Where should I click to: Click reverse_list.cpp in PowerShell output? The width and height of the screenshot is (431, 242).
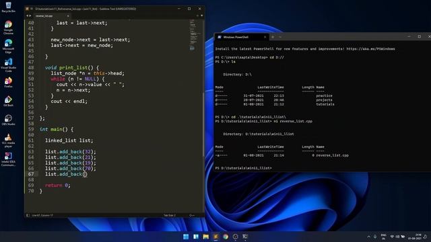(332, 155)
